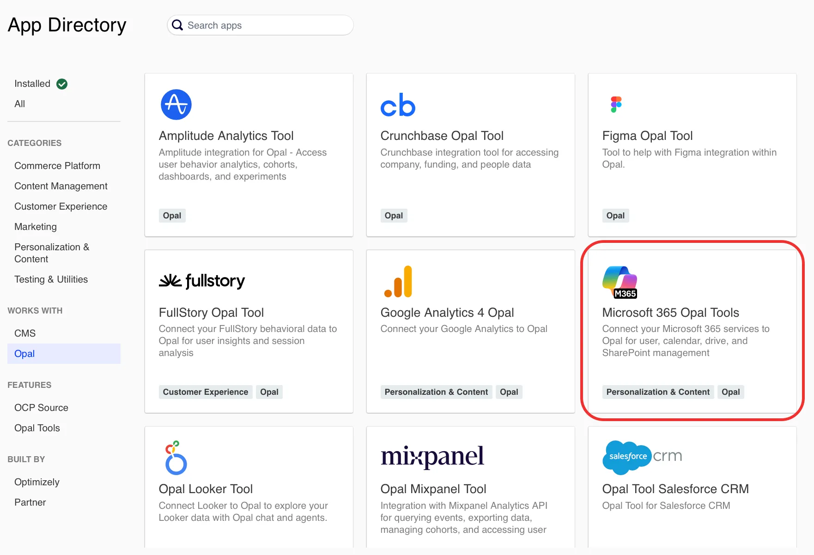Image resolution: width=814 pixels, height=555 pixels.
Task: Click the Microsoft 365 M365 logo
Action: click(x=620, y=282)
